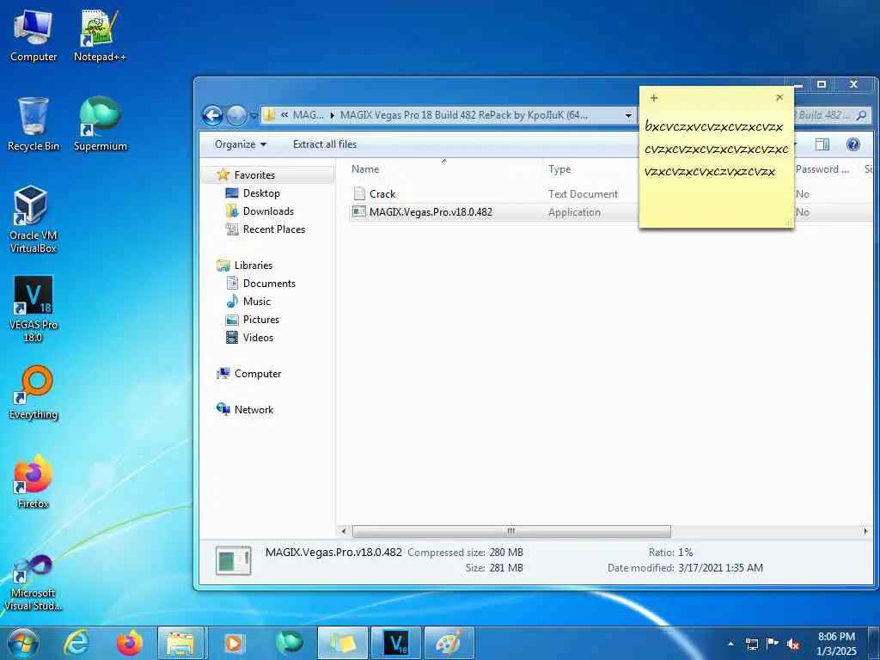880x660 pixels.
Task: Click the MAGIX Vegas Pro 18 breadcrumb segment
Action: click(463, 115)
